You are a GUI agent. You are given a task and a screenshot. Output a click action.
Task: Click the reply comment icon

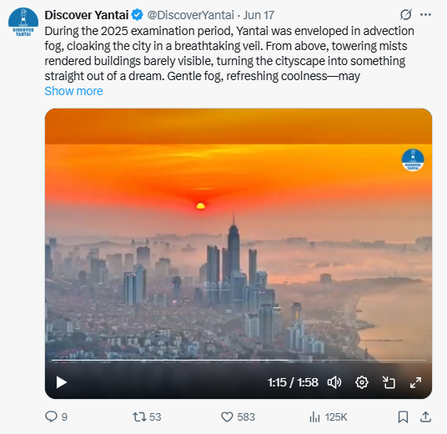pyautogui.click(x=51, y=416)
